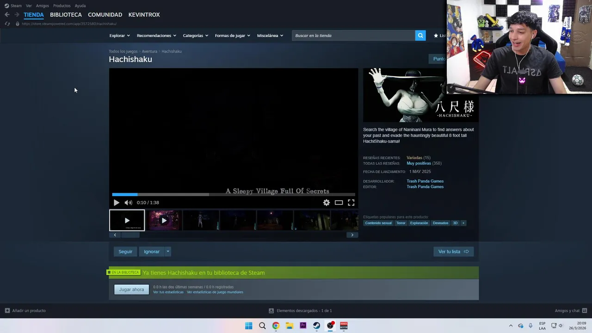Move media strip left with arrow
592x333 pixels.
115,235
